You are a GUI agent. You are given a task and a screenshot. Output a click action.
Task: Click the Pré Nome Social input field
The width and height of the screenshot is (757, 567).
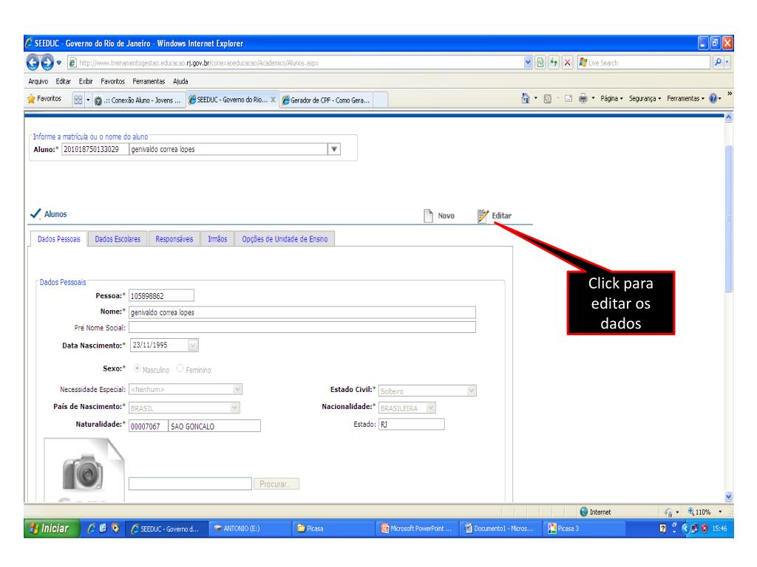[302, 327]
